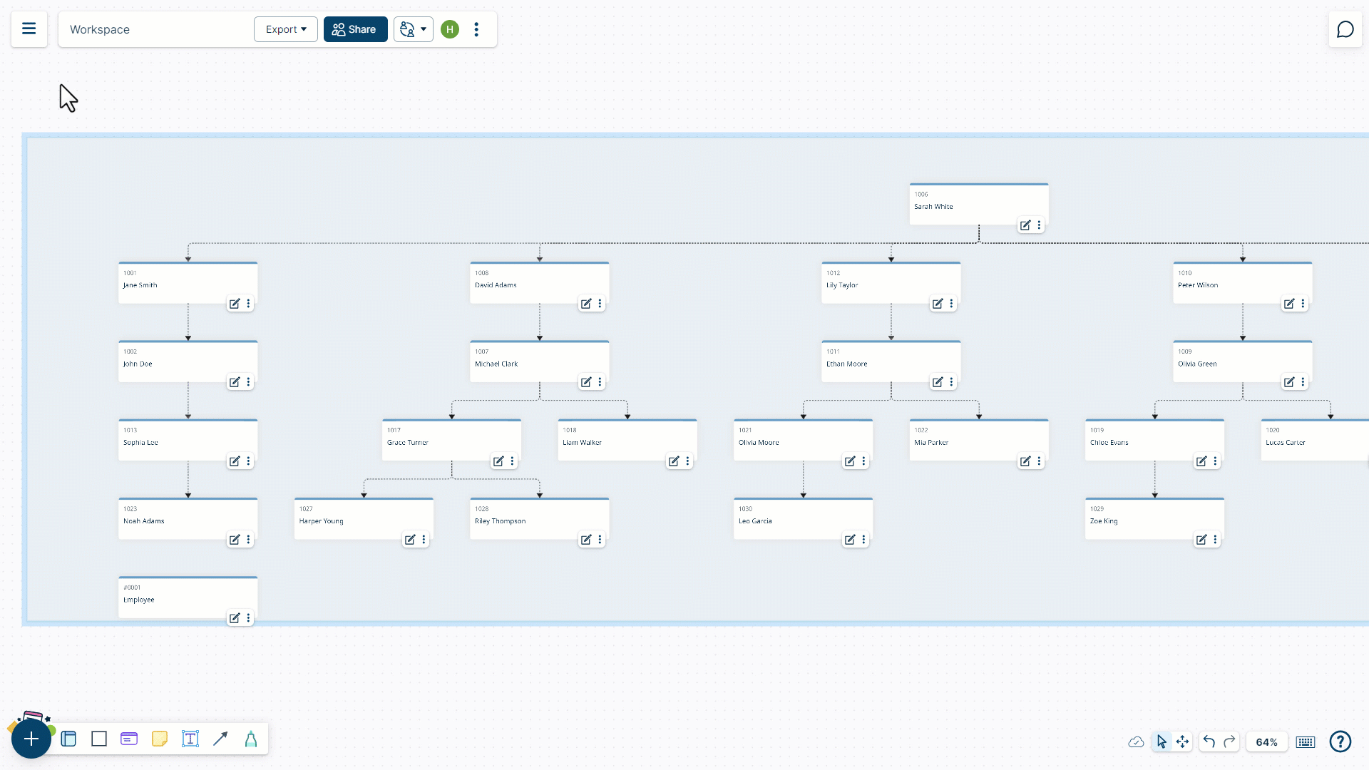The width and height of the screenshot is (1369, 770).
Task: Switch to pointer select mode
Action: [x=1162, y=741]
